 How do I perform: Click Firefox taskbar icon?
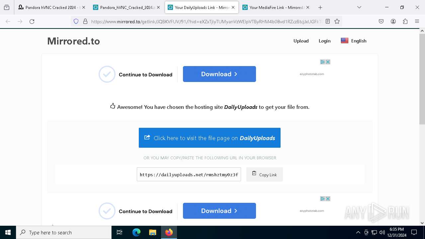click(x=169, y=232)
